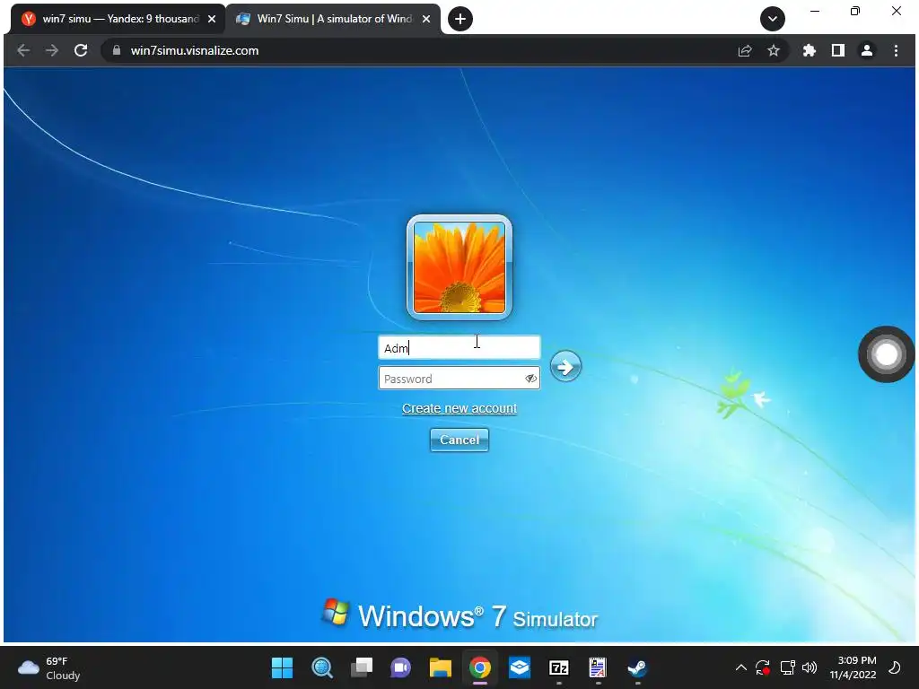The width and height of the screenshot is (919, 689).
Task: Open a new browser tab
Action: click(x=460, y=19)
